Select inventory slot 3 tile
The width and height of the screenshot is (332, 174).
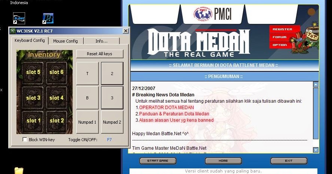(33, 97)
